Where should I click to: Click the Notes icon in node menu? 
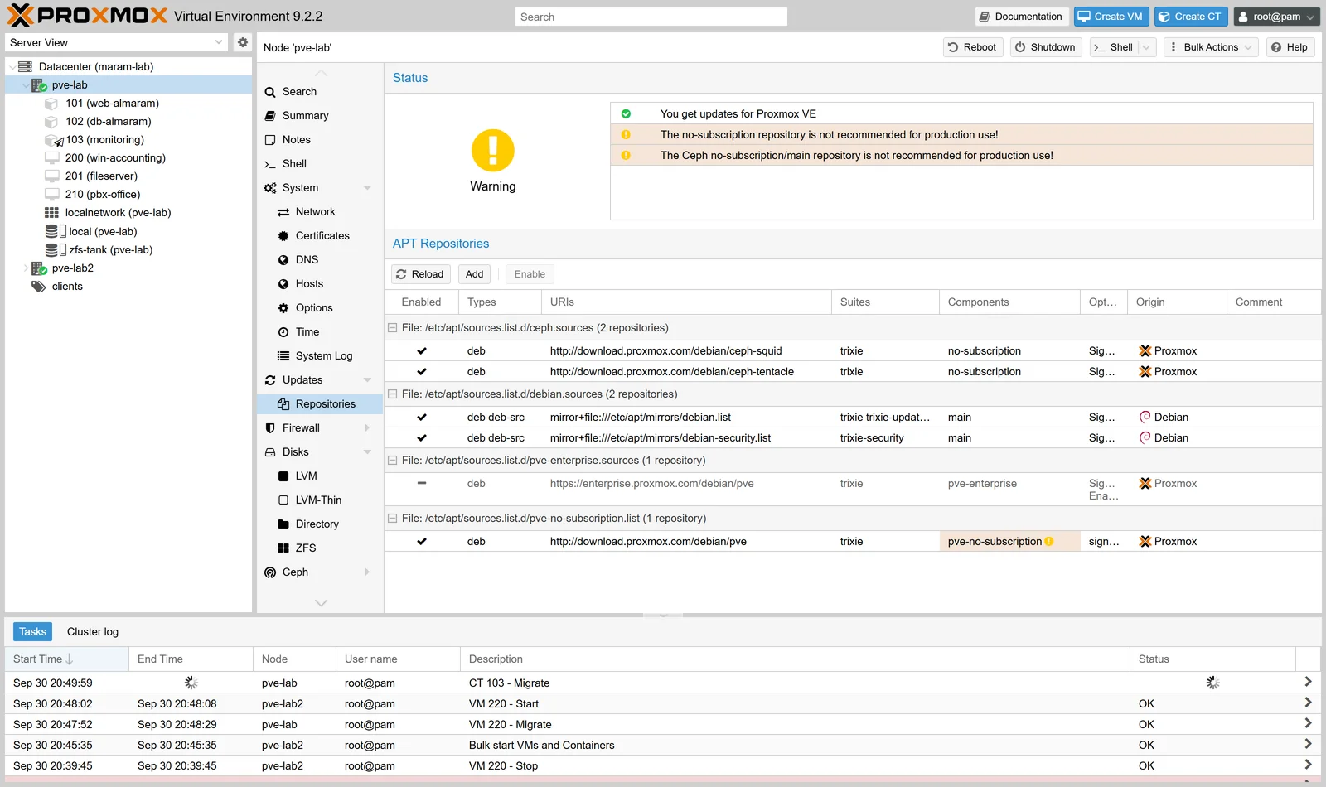click(x=270, y=140)
